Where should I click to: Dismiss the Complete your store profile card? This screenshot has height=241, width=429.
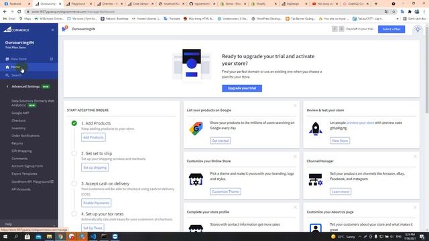pos(295,208)
